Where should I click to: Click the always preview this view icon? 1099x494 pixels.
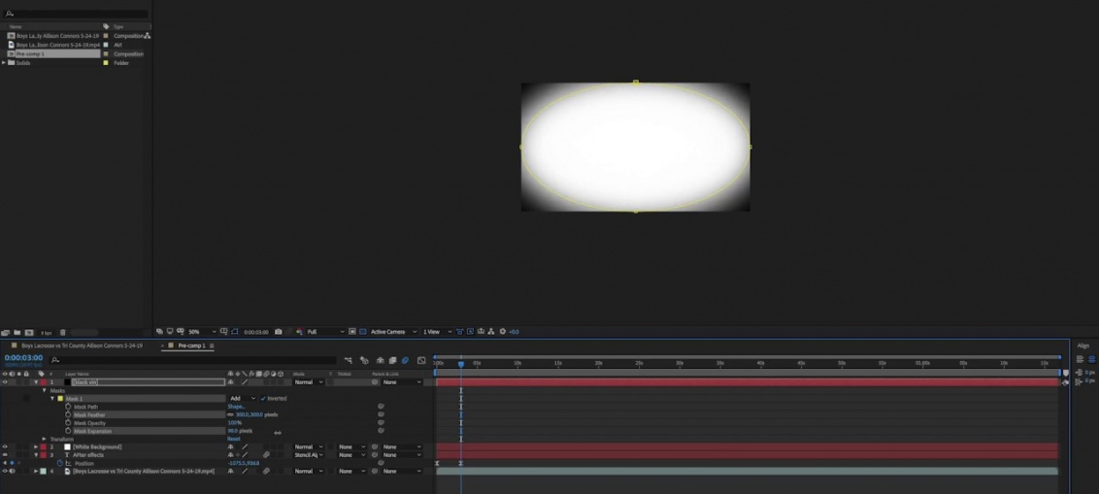160,331
